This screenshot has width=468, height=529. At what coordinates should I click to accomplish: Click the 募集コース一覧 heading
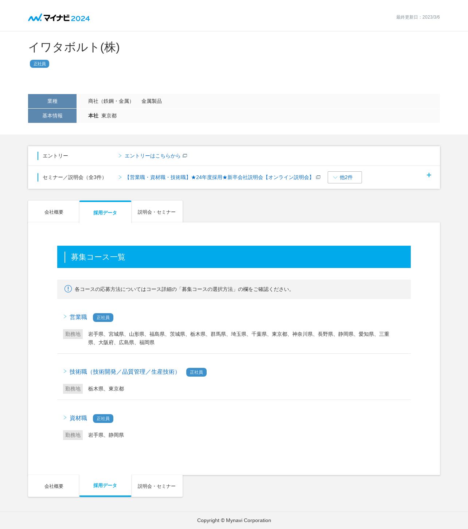click(x=98, y=257)
